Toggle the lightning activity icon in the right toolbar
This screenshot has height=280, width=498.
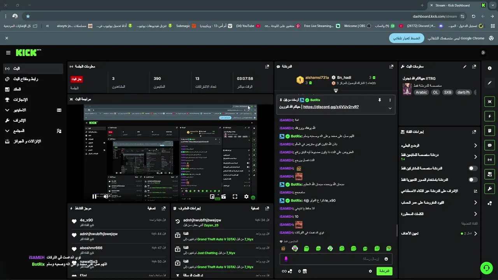point(489,116)
